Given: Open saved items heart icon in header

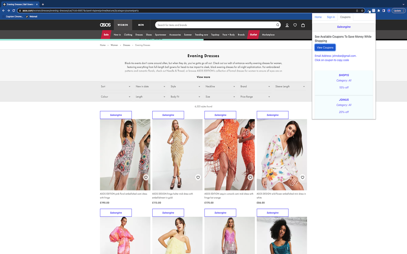Looking at the screenshot, I should tap(295, 25).
